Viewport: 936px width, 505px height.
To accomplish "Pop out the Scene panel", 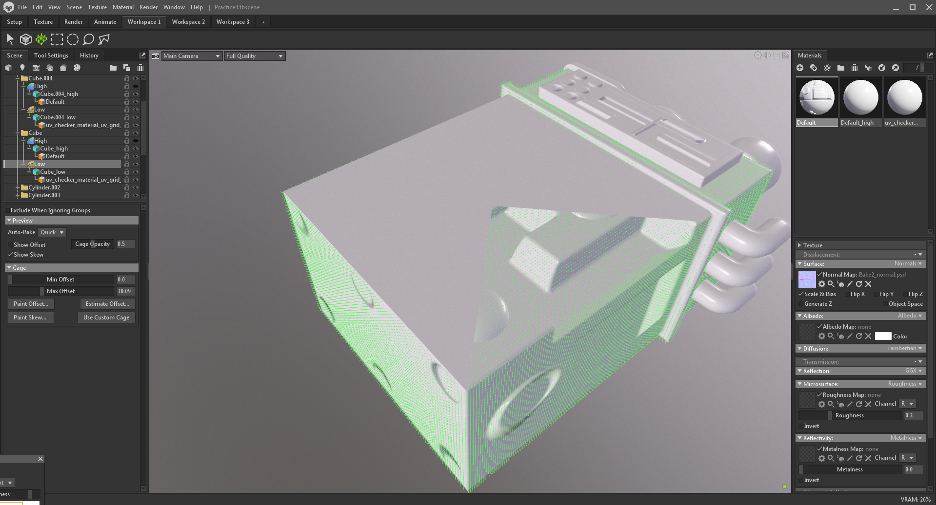I will tap(142, 56).
